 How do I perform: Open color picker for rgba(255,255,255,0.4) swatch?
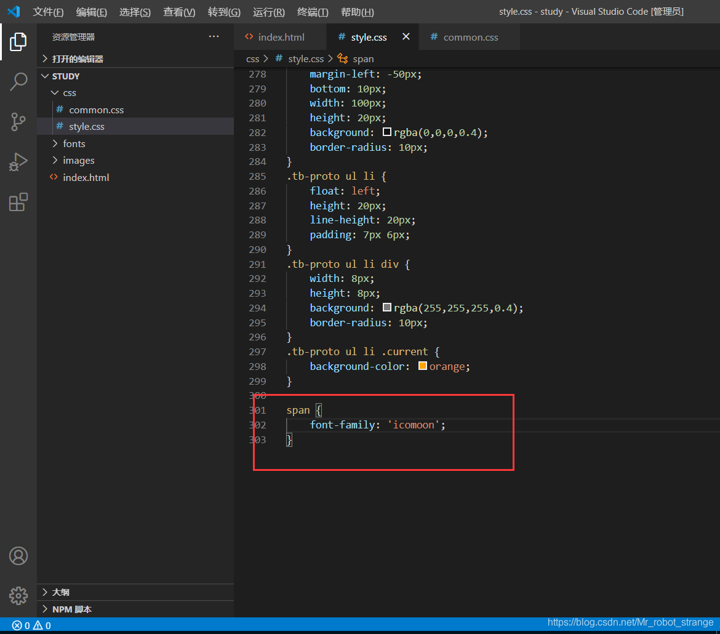(387, 307)
